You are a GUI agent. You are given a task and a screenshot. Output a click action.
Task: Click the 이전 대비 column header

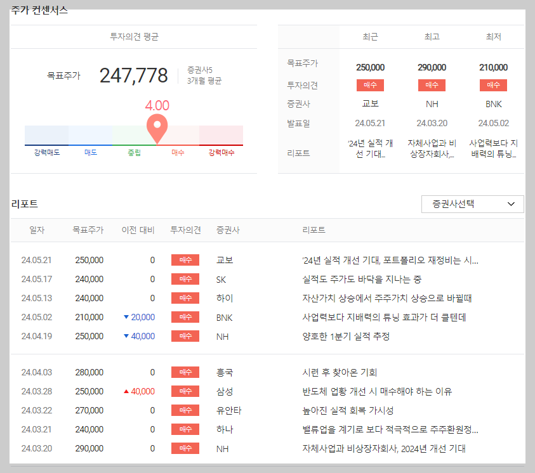point(138,230)
